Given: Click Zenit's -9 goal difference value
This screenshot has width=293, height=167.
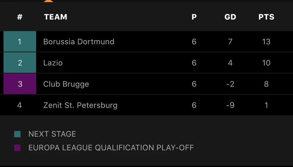Looking at the screenshot, I should click(230, 105).
